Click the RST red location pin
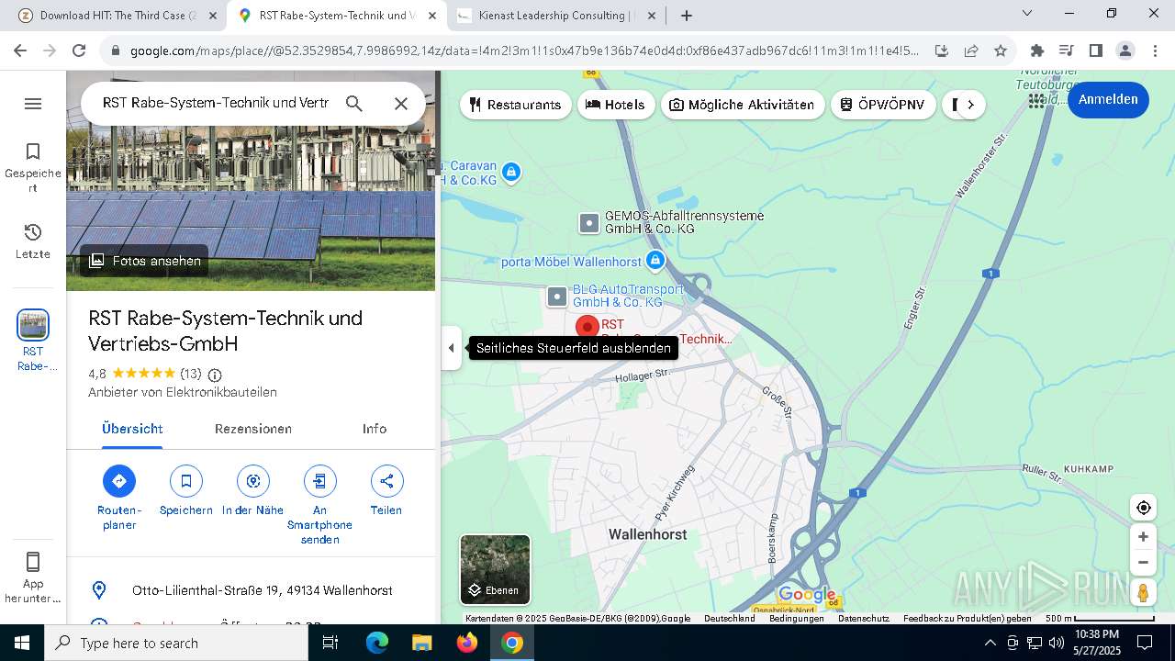The image size is (1175, 661). 587,327
